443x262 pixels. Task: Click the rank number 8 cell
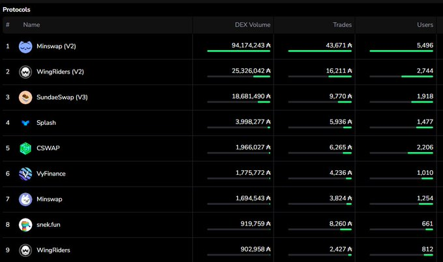pos(8,224)
